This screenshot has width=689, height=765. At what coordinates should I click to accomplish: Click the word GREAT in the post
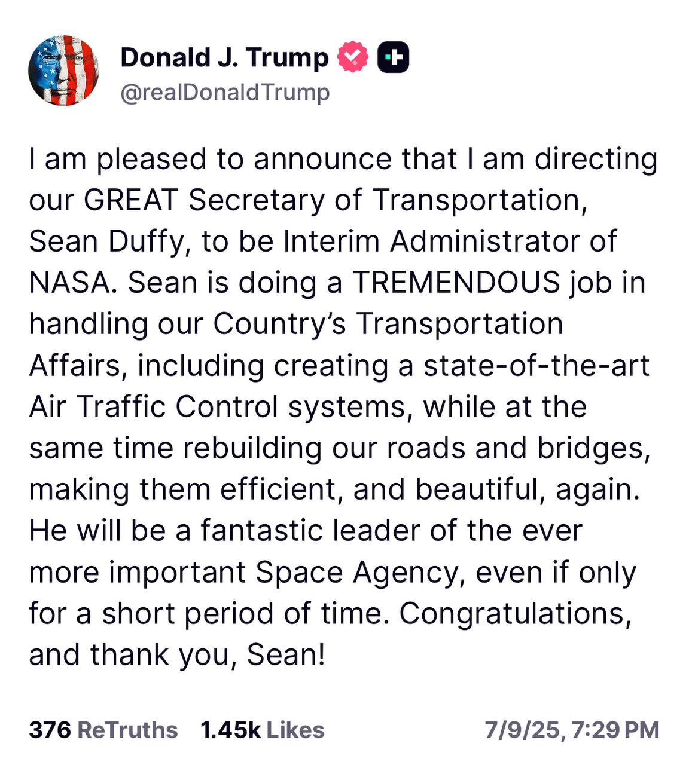click(131, 200)
